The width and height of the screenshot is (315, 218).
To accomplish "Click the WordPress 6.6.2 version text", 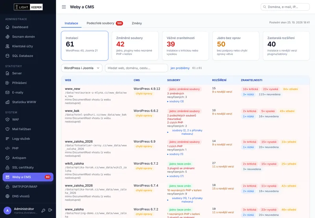I will pos(146,111).
